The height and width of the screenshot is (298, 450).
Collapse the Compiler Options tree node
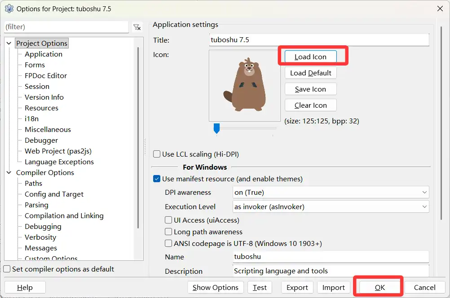pyautogui.click(x=9, y=172)
